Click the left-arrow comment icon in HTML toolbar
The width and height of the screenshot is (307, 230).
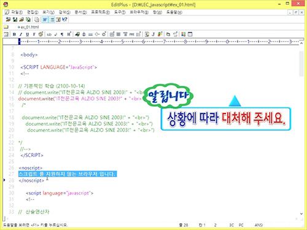tap(97, 34)
